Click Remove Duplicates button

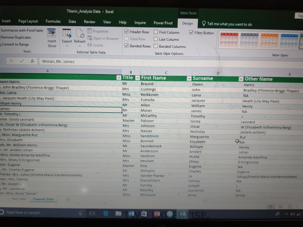[x=16, y=37]
